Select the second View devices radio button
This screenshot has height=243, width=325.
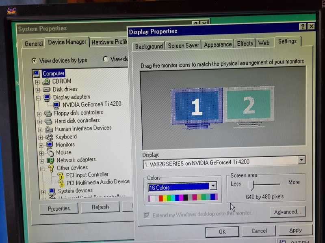(106, 59)
